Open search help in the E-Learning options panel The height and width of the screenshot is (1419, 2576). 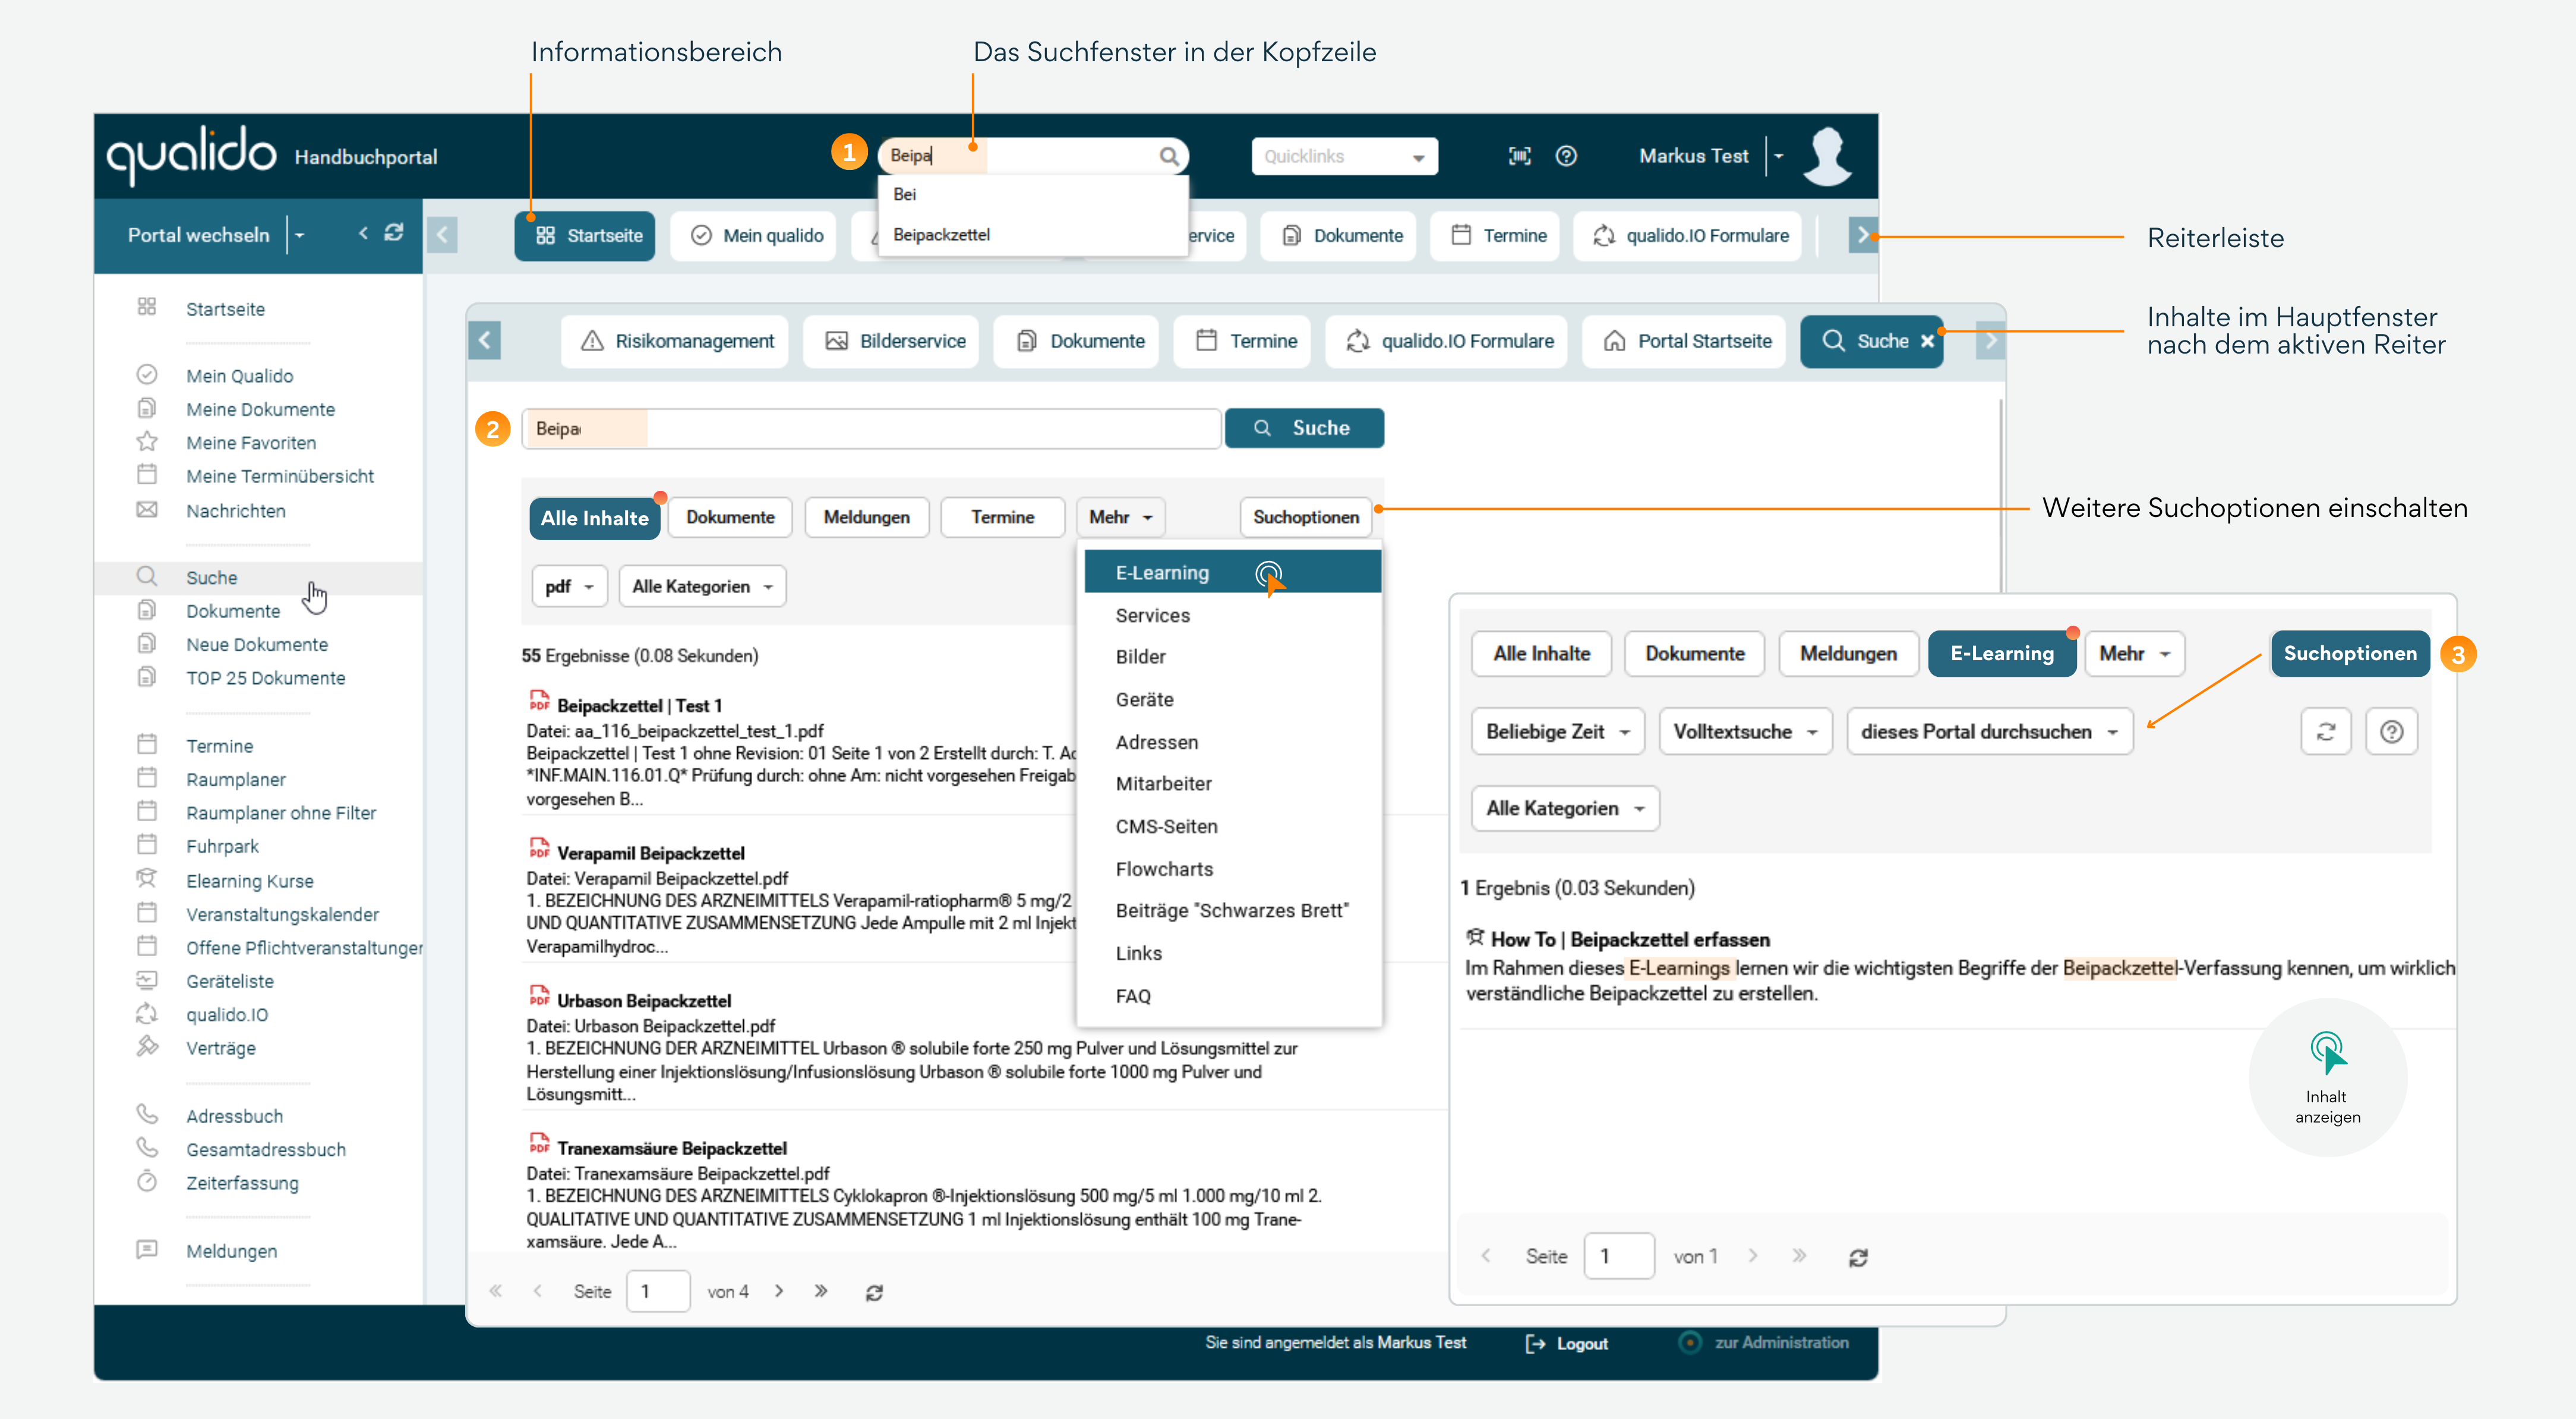(x=2391, y=731)
